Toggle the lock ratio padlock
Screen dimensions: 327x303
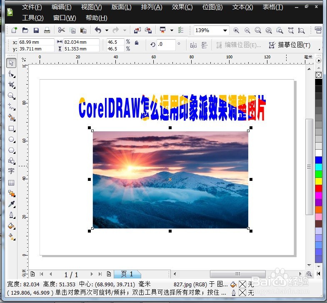pos(137,43)
